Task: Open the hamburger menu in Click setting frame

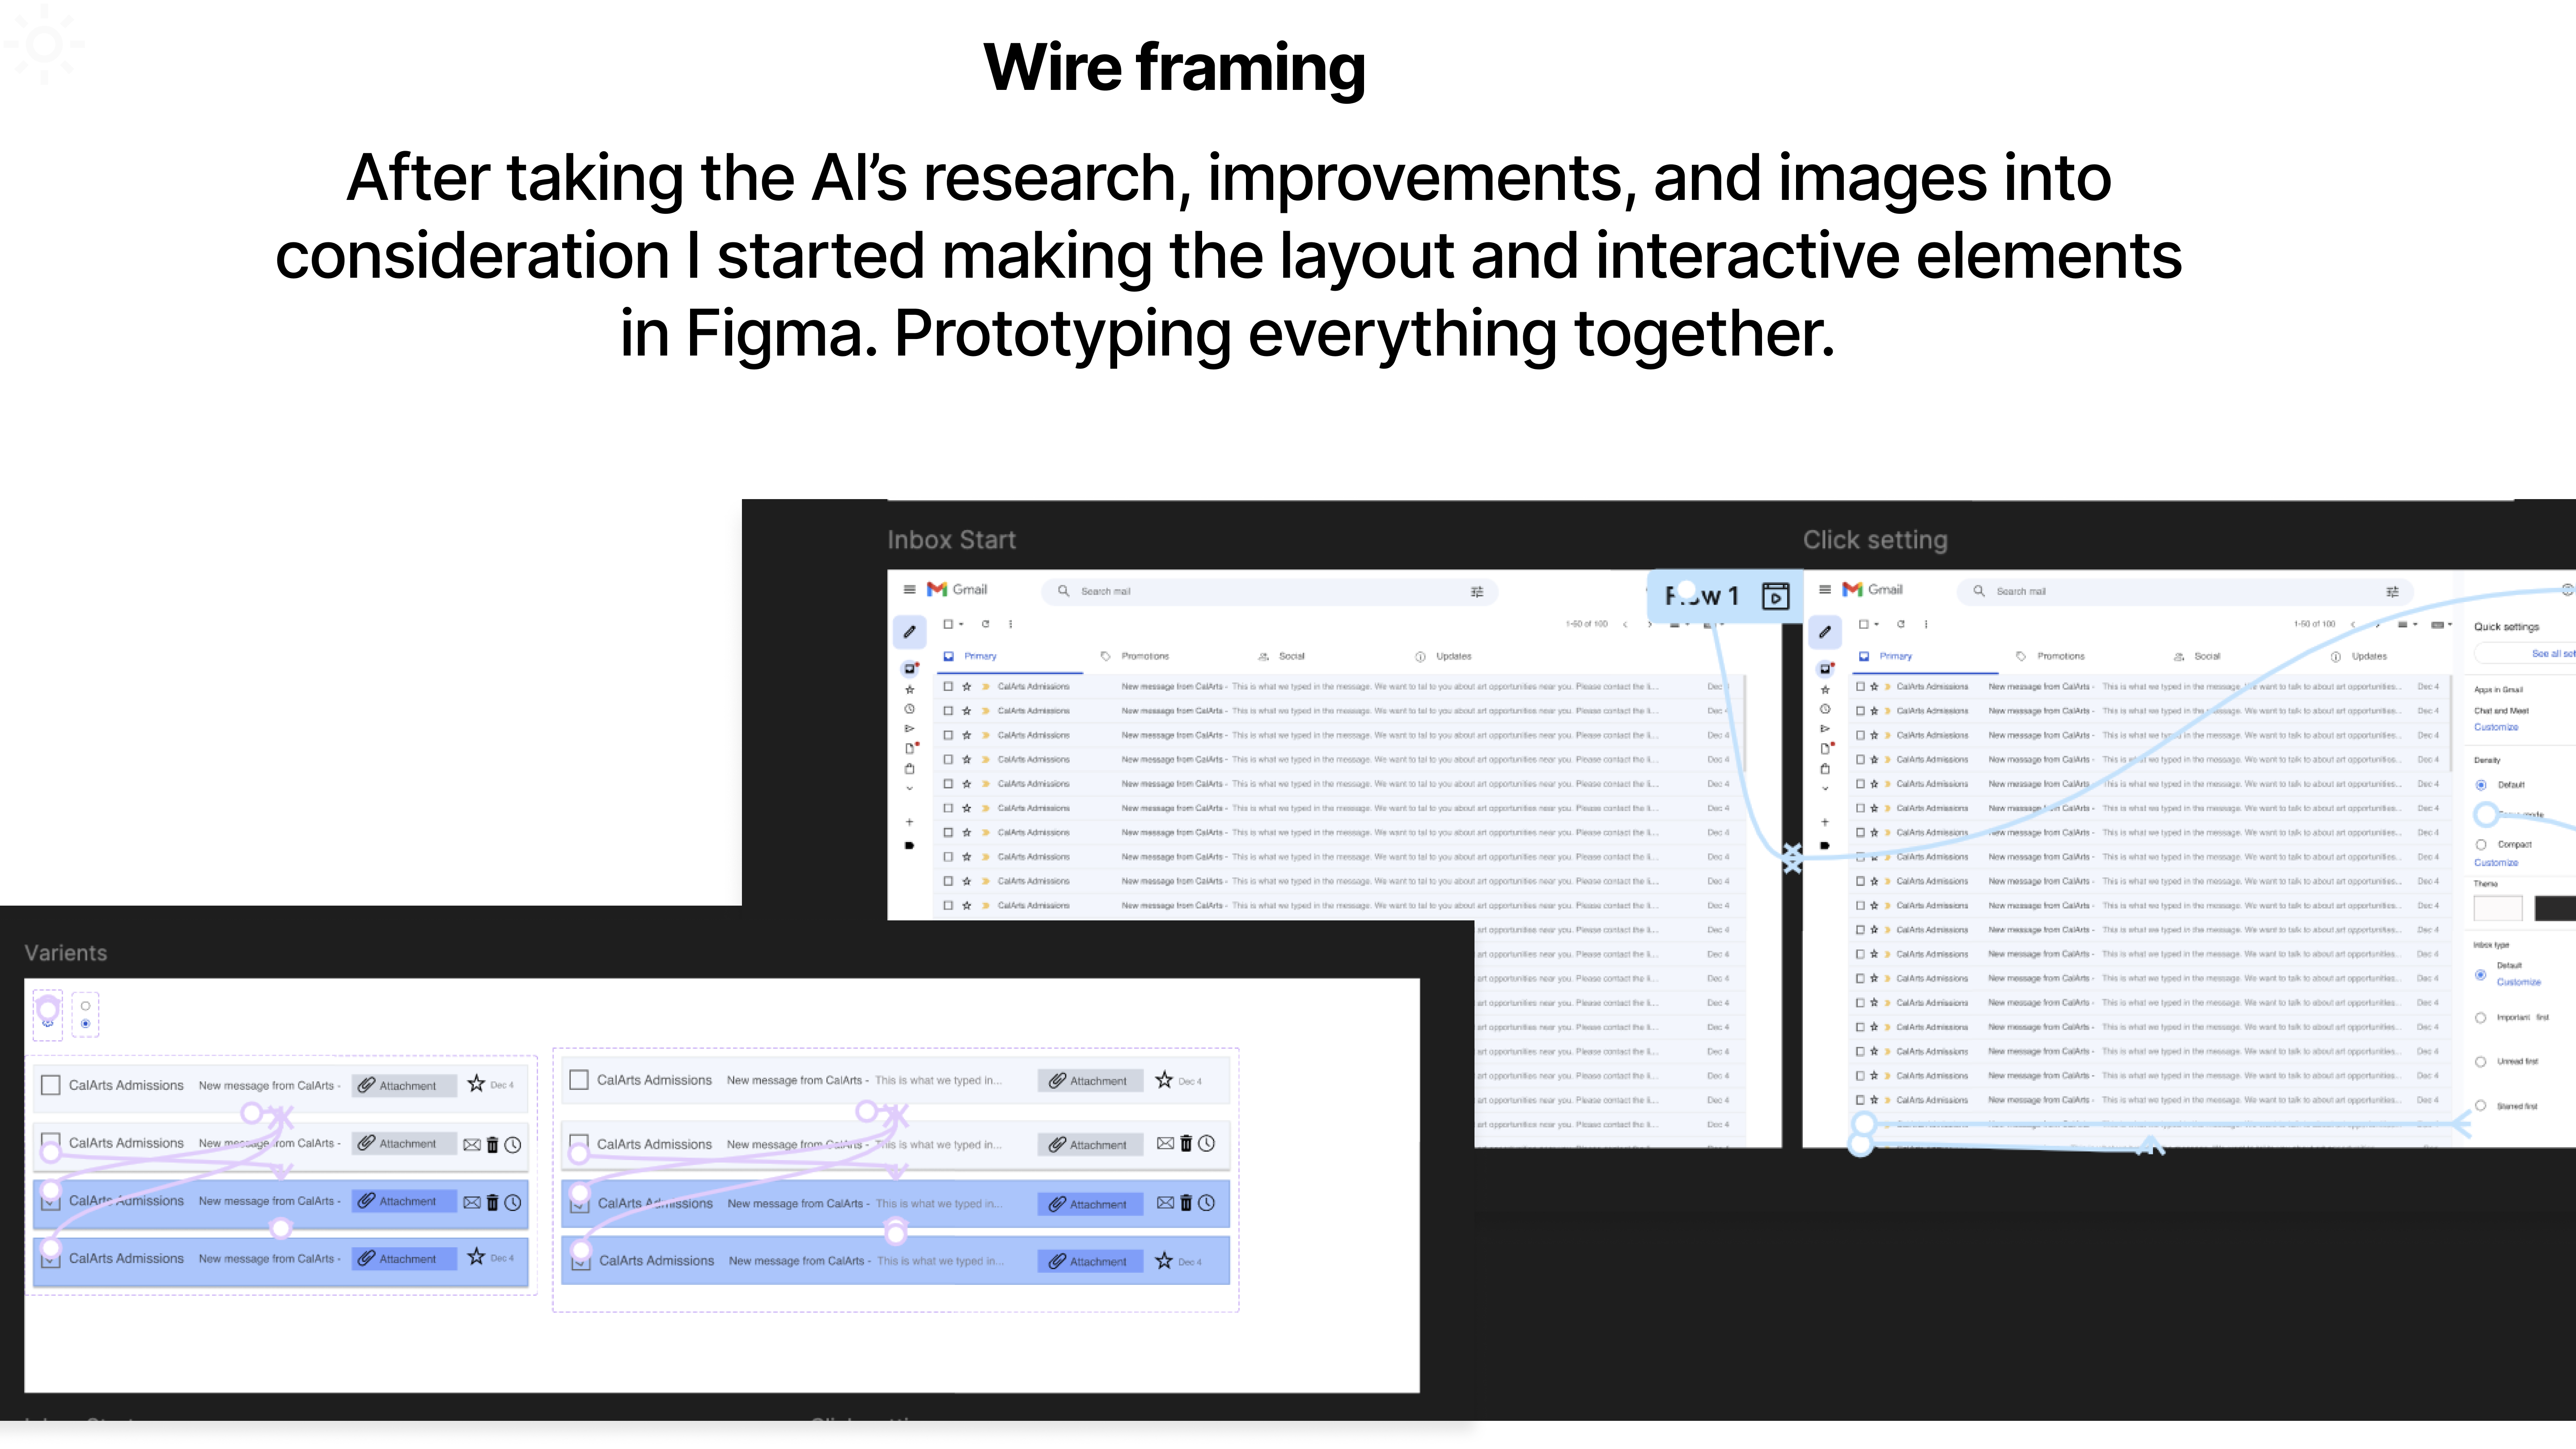Action: (1824, 590)
